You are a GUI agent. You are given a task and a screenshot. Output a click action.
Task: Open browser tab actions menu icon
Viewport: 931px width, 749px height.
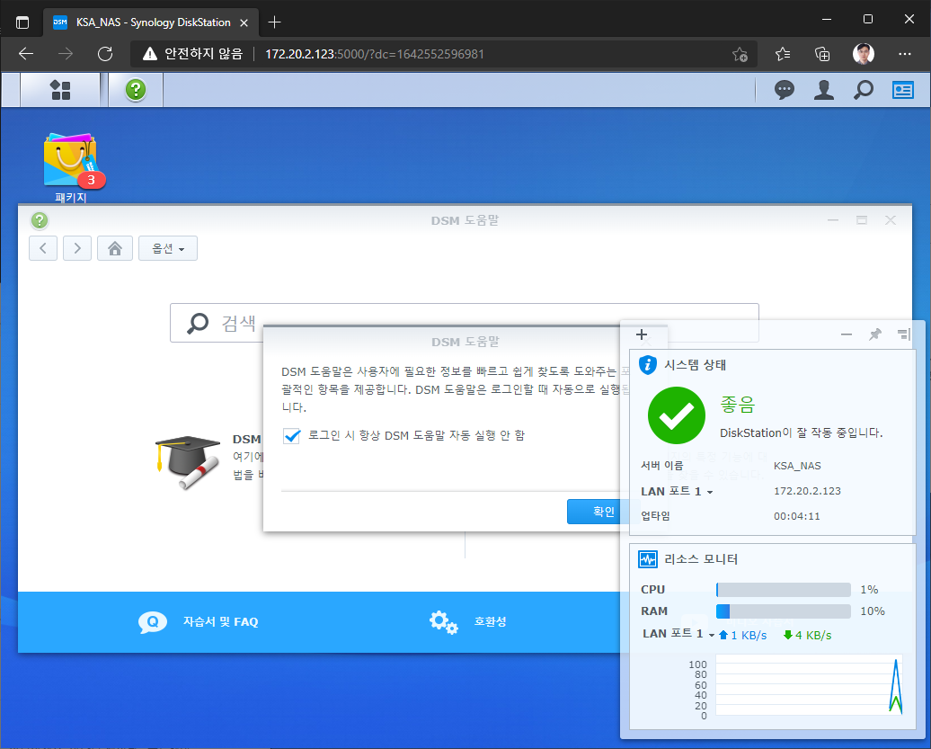tap(22, 22)
